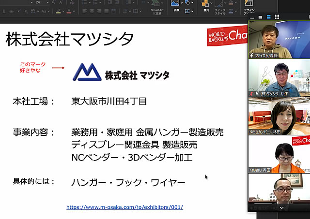Open the m-osaka.com exhibitors link
The height and width of the screenshot is (219, 310).
pos(124,207)
